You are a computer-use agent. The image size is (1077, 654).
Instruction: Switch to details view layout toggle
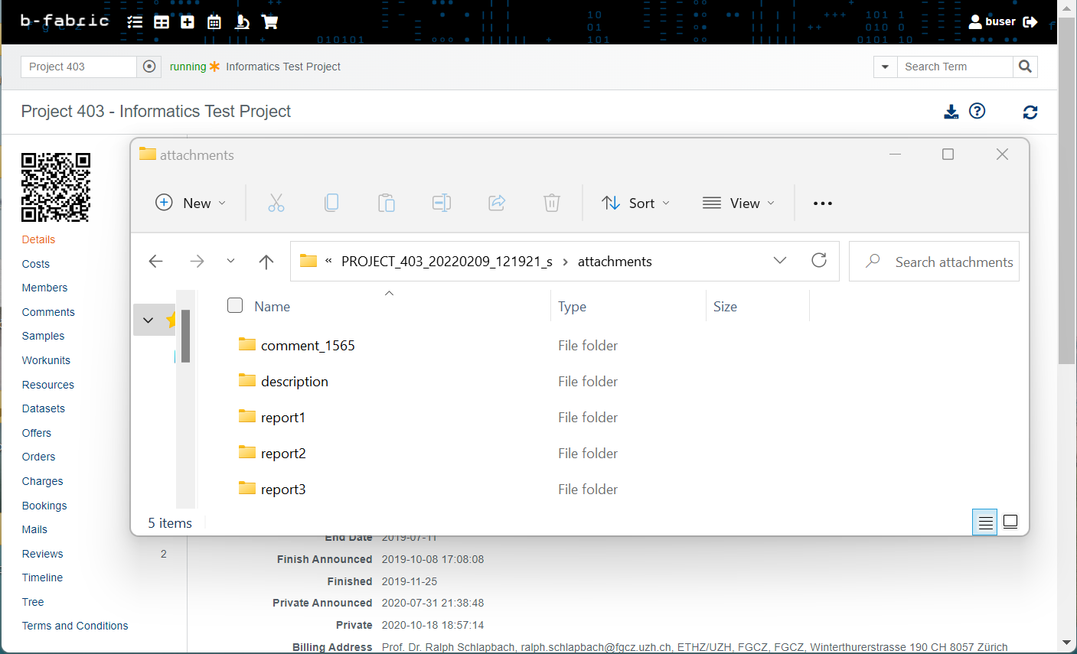985,522
